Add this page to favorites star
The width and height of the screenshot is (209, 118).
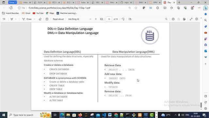click(x=136, y=8)
